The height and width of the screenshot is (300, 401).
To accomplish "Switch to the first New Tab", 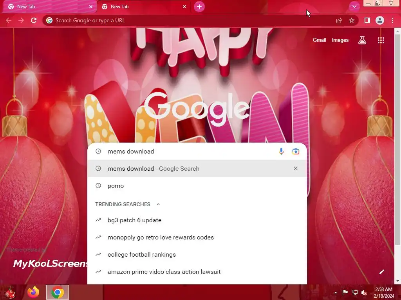I will tap(49, 7).
